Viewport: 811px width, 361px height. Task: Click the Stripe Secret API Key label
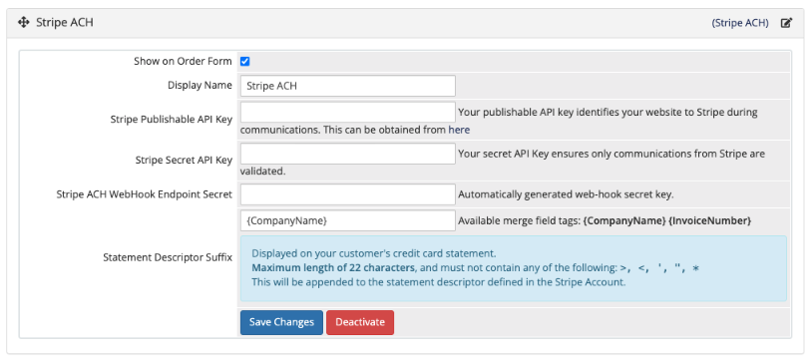pos(184,161)
